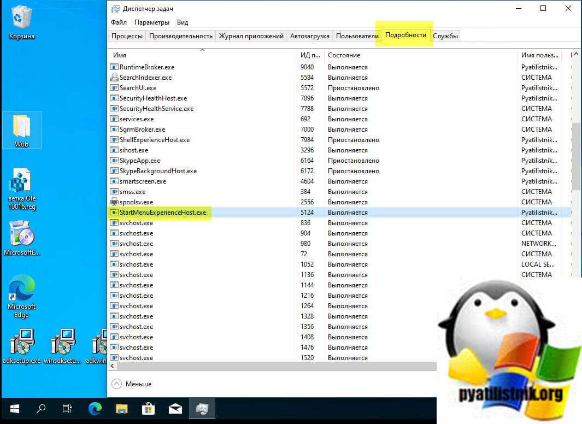582x424 pixels.
Task: Open the Recycle Bin desktop icon
Action: pos(22,19)
